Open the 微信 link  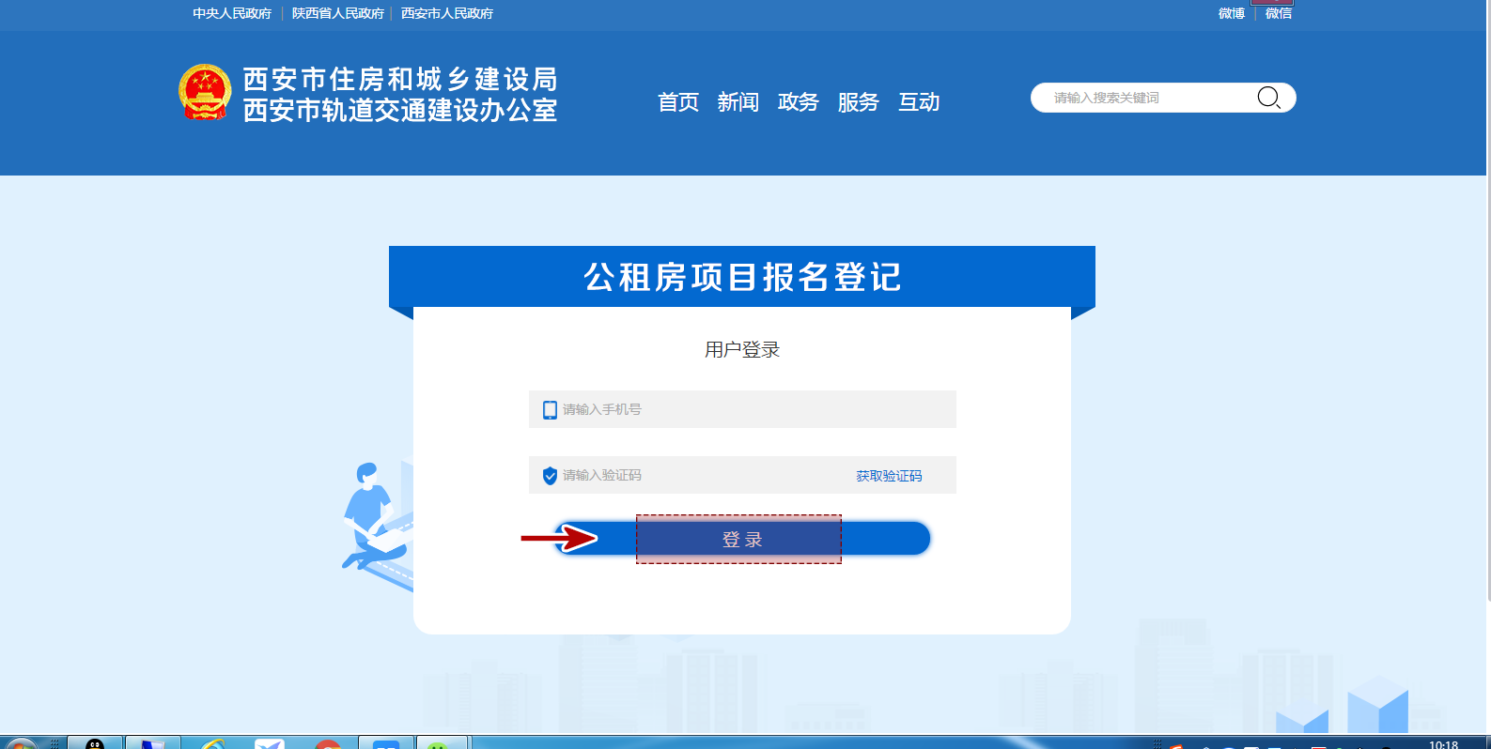pos(1279,13)
